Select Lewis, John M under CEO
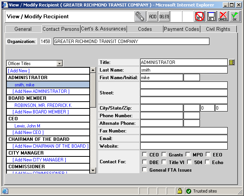This screenshot has height=196, width=244. (x=27, y=126)
